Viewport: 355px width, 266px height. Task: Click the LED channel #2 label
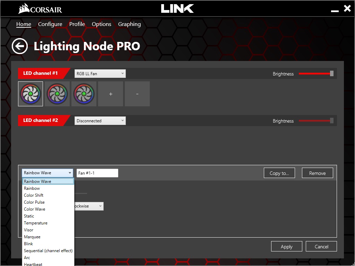coord(41,120)
